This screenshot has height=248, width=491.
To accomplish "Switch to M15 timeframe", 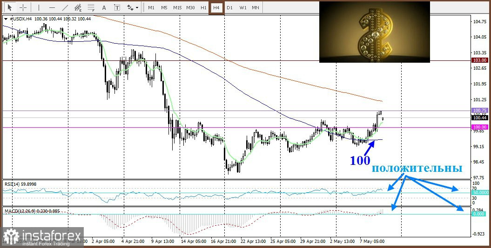I will 177,7.
